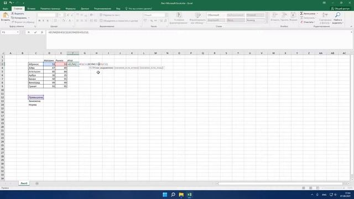Viewport: 354px width, 199px height.
Task: Click the Copy (Копировать) button
Action: [x=19, y=18]
